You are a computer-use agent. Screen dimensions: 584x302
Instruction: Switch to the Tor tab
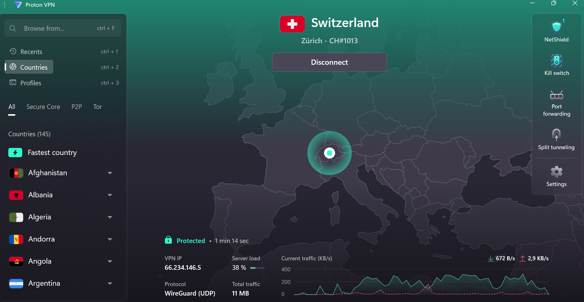pos(97,107)
